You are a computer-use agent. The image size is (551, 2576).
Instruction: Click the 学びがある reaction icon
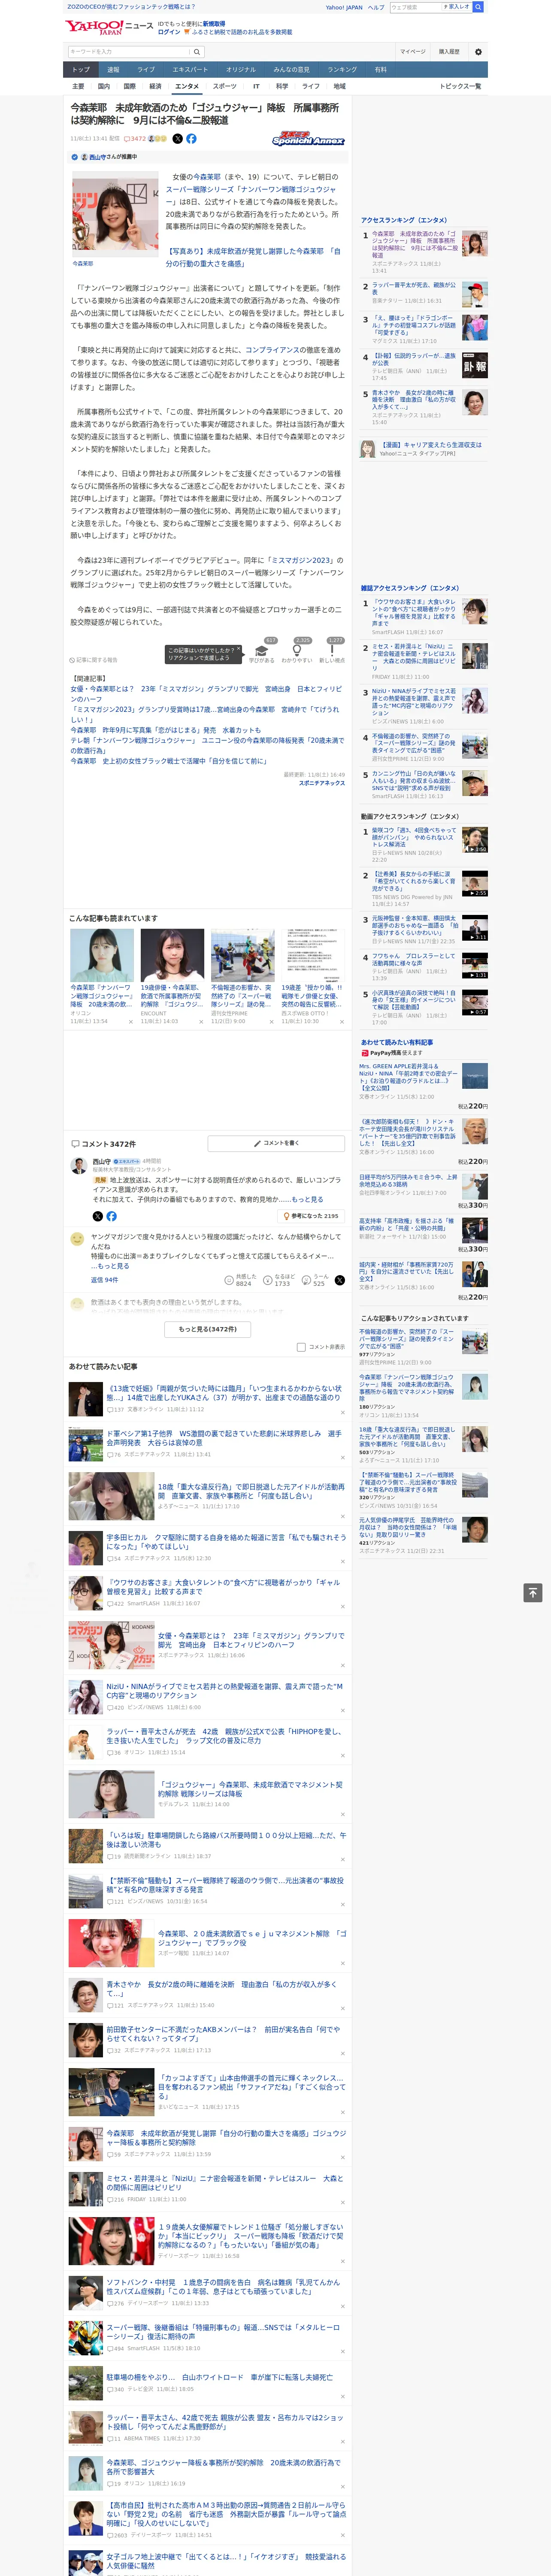click(262, 650)
